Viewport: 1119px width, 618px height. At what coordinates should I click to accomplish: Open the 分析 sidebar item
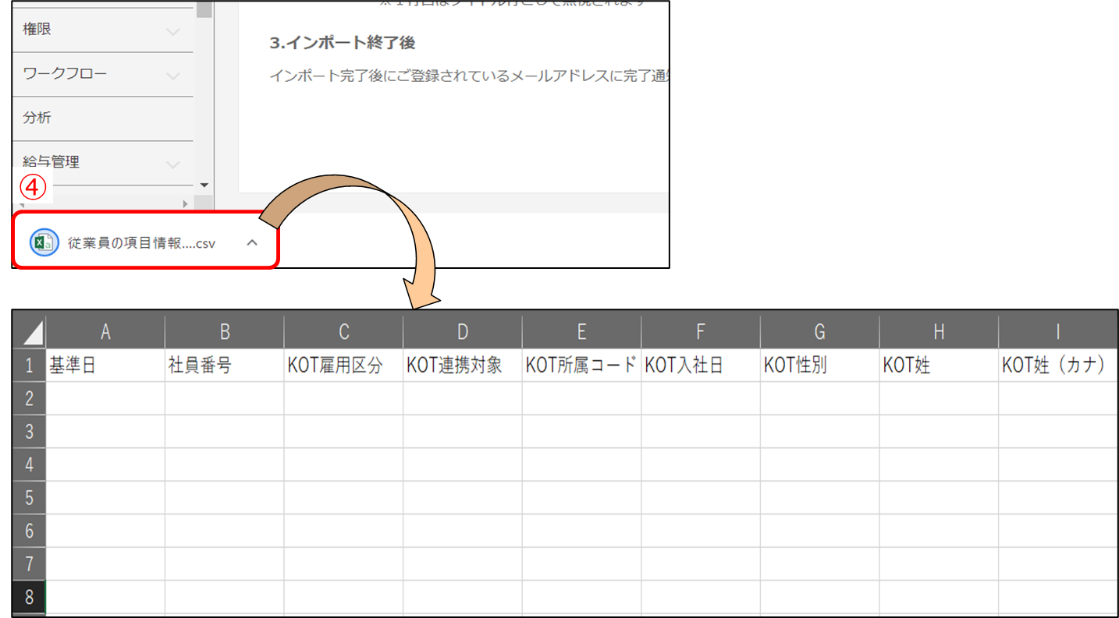[102, 118]
